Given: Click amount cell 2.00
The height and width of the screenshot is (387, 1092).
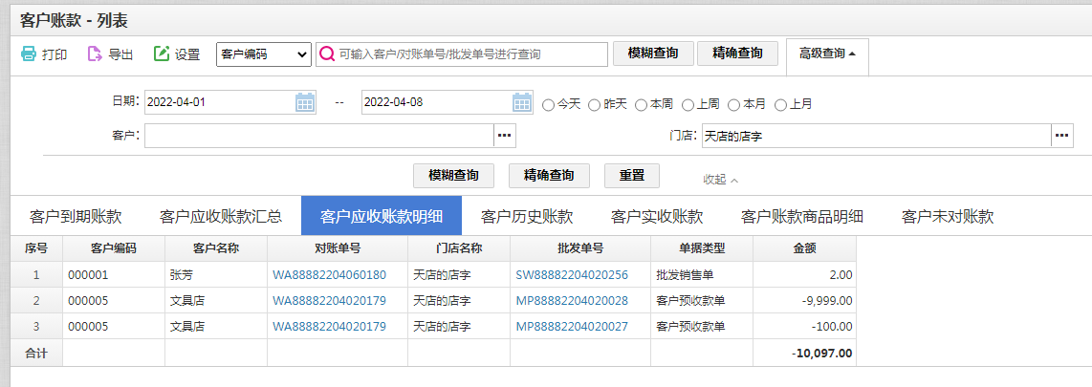Looking at the screenshot, I should click(804, 275).
